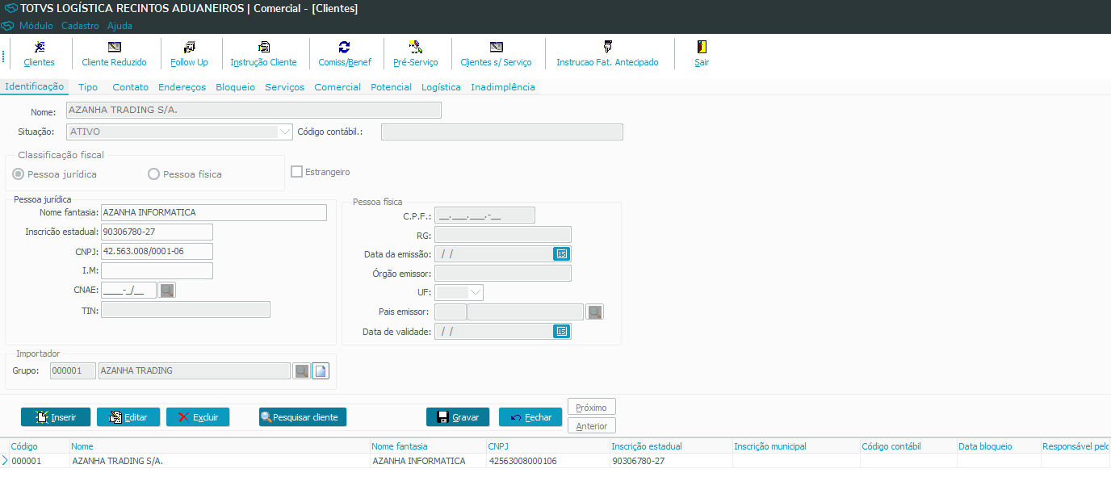Image resolution: width=1111 pixels, height=502 pixels.
Task: Switch to the Inadimplência tab
Action: coord(503,87)
